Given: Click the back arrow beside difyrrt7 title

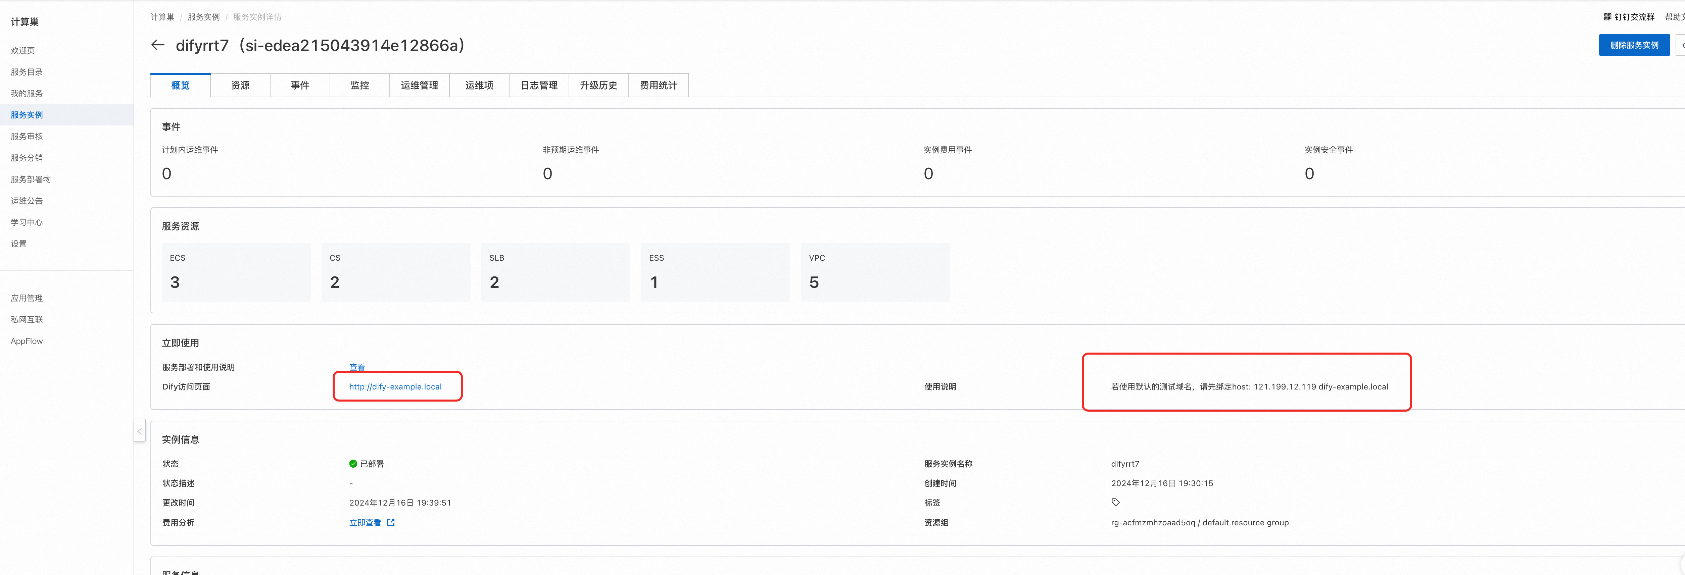Looking at the screenshot, I should [x=158, y=45].
